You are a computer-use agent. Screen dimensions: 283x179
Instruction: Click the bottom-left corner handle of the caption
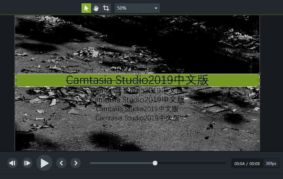15,87
